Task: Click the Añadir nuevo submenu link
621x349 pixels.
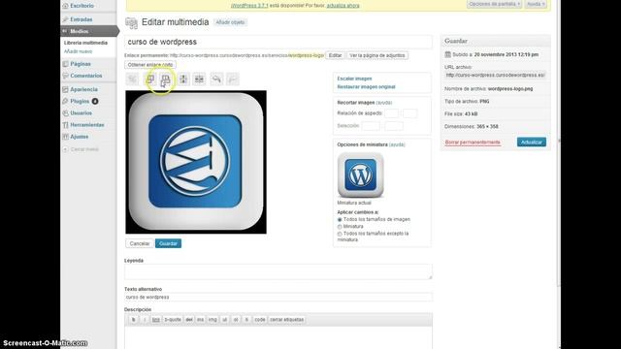Action: (78, 51)
